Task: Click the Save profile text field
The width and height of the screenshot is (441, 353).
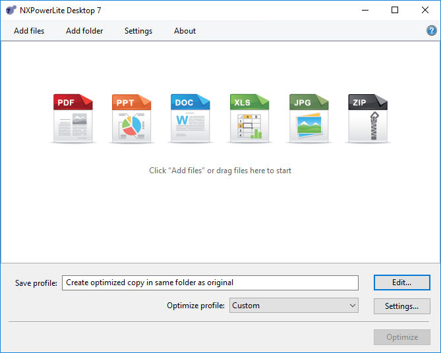Action: 210,283
